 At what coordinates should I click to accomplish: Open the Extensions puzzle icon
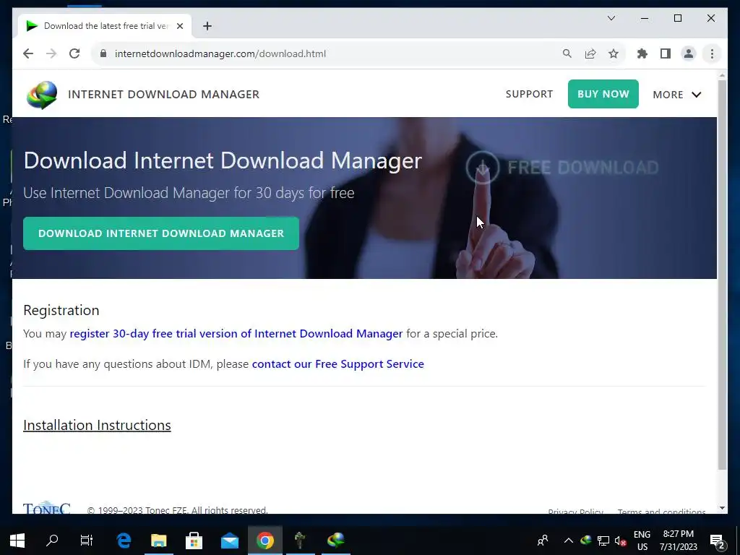click(642, 53)
